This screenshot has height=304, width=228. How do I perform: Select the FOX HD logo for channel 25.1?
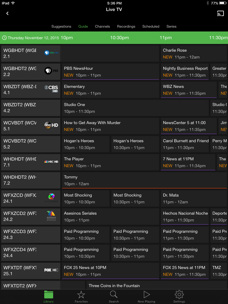click(51, 270)
